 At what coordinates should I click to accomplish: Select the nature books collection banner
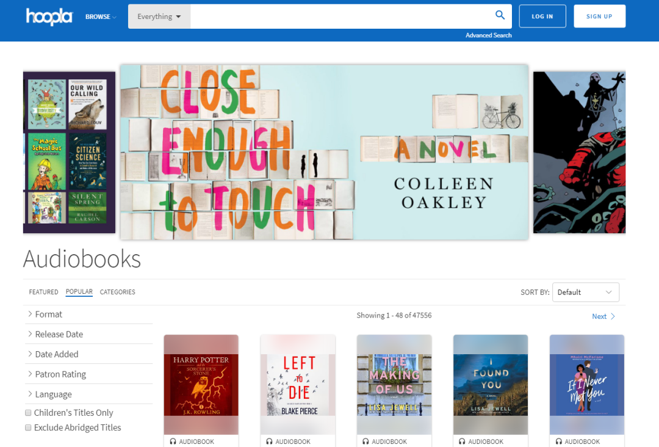(x=69, y=152)
